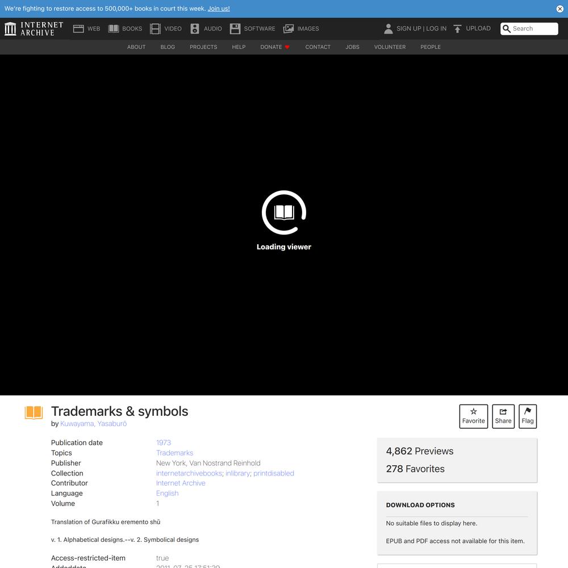Viewport: 568px width, 568px height.
Task: Click the Favorite star icon
Action: pyautogui.click(x=474, y=411)
